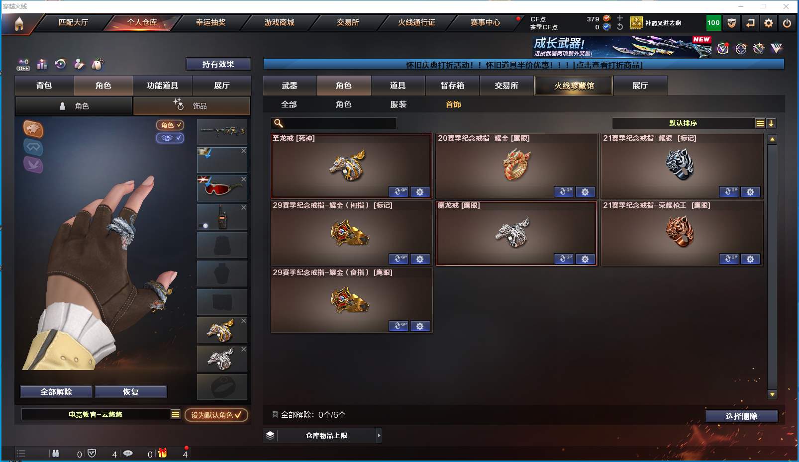This screenshot has height=462, width=799.
Task: Click the magnifier search icon
Action: [x=279, y=123]
